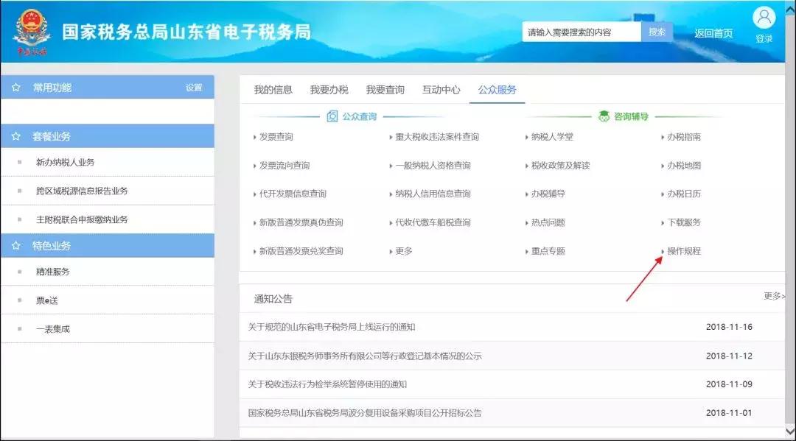Switch to the 公众服务 tab

coord(496,89)
